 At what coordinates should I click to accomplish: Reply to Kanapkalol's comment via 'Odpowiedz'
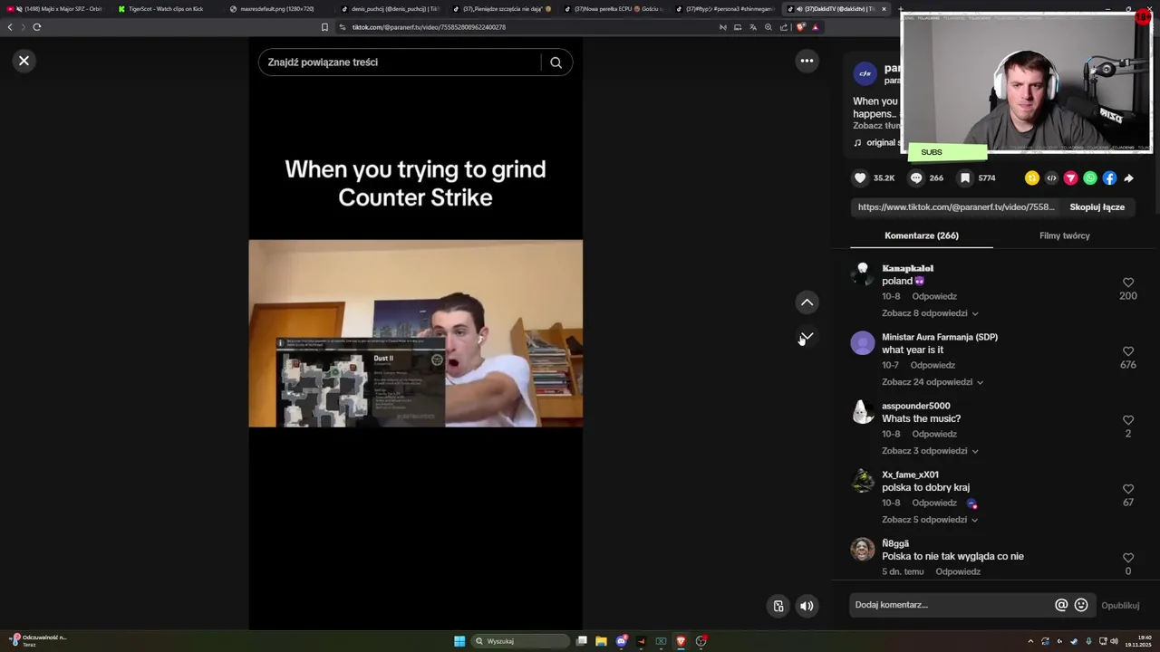[933, 296]
